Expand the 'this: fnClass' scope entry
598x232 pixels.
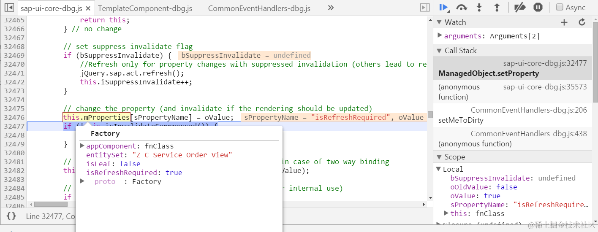[446, 213]
